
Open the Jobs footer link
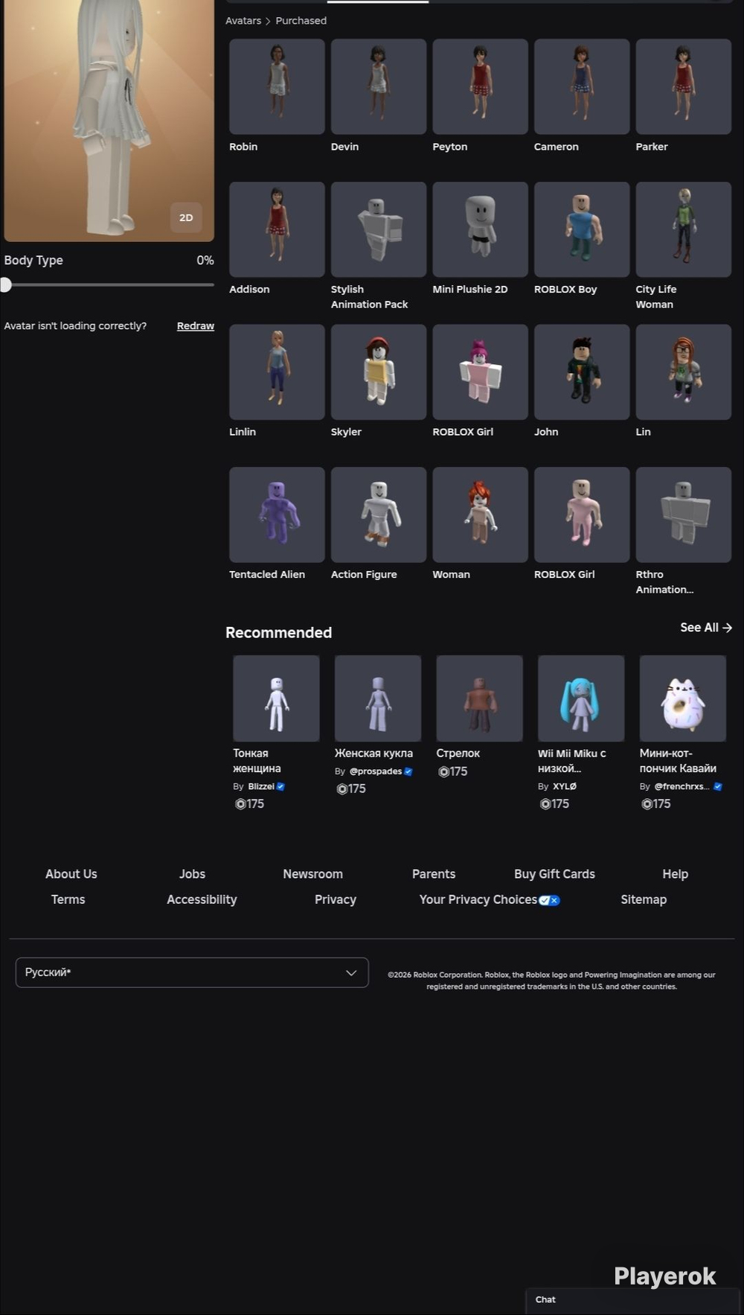click(192, 874)
